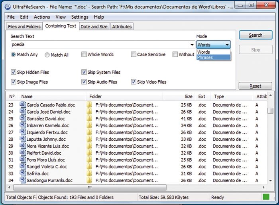The width and height of the screenshot is (279, 205).
Task: Click the results scroll right arrow
Action: pyautogui.click(x=263, y=187)
